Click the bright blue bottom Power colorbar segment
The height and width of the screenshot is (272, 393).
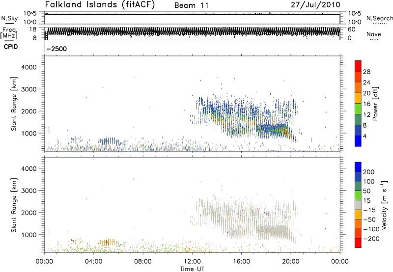[x=358, y=141]
